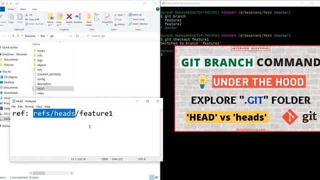Switch to the View ribbon tab
The width and height of the screenshot is (320, 180).
(x=34, y=9)
